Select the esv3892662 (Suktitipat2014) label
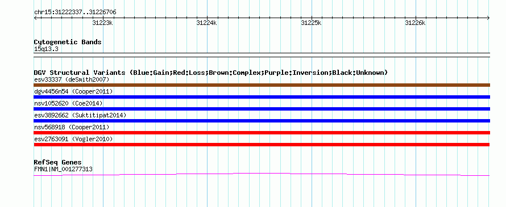The image size is (506, 207). (x=80, y=115)
